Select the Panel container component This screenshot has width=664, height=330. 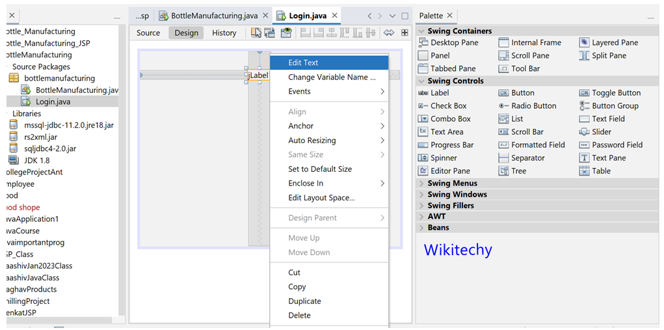pyautogui.click(x=434, y=55)
